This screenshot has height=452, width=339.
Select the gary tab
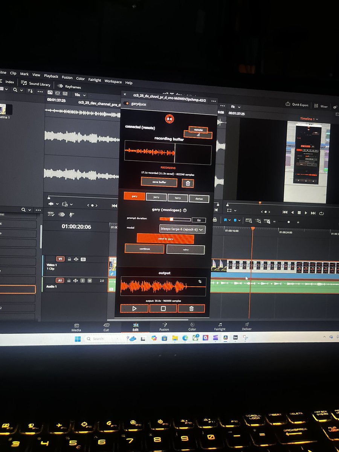134,197
